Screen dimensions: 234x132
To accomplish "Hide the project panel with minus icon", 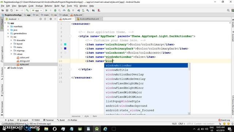I will [55, 19].
